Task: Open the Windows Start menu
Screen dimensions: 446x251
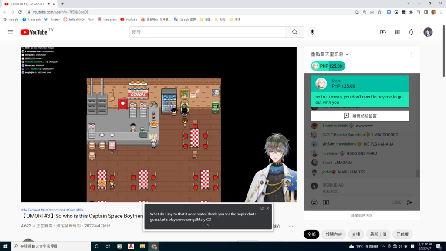Action: (x=5, y=247)
